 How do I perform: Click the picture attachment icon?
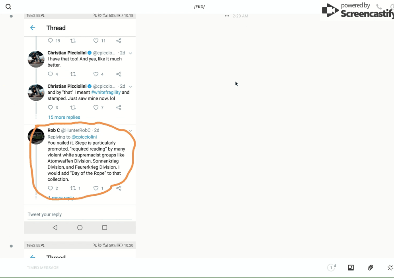coord(351,268)
